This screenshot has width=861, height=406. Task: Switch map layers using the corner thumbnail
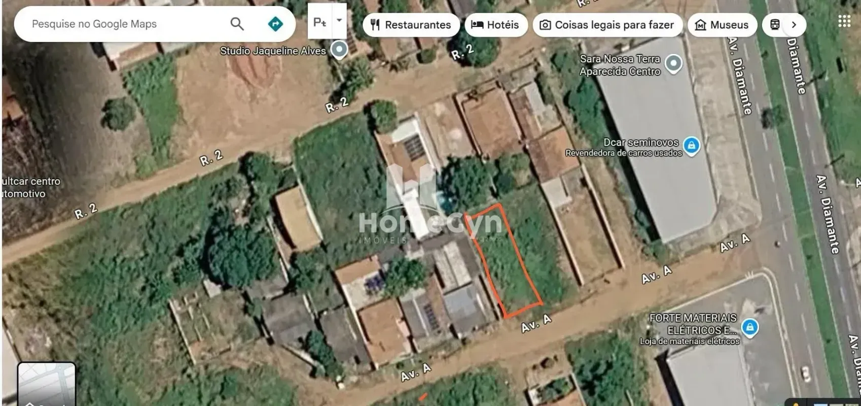coord(47,384)
